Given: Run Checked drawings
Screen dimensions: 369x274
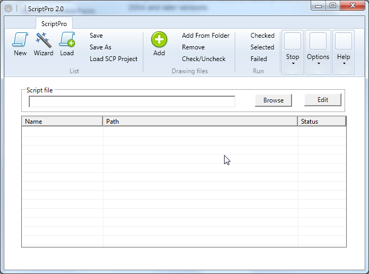Looking at the screenshot, I should 262,36.
